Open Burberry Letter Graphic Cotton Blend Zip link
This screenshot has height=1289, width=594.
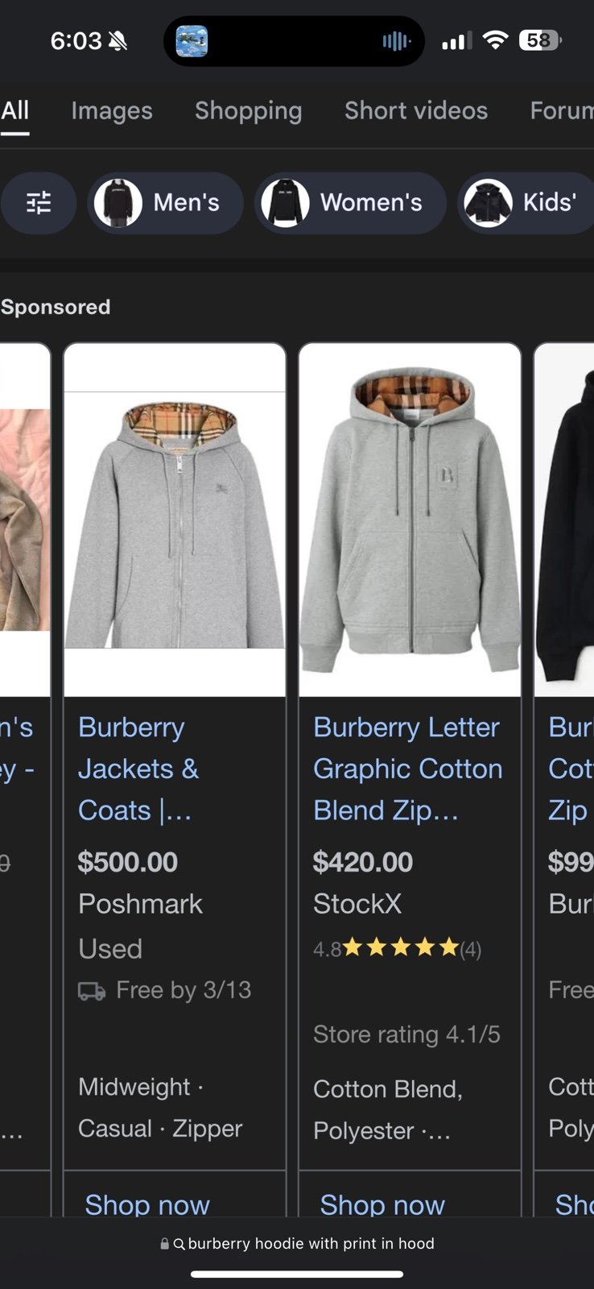[x=408, y=769]
